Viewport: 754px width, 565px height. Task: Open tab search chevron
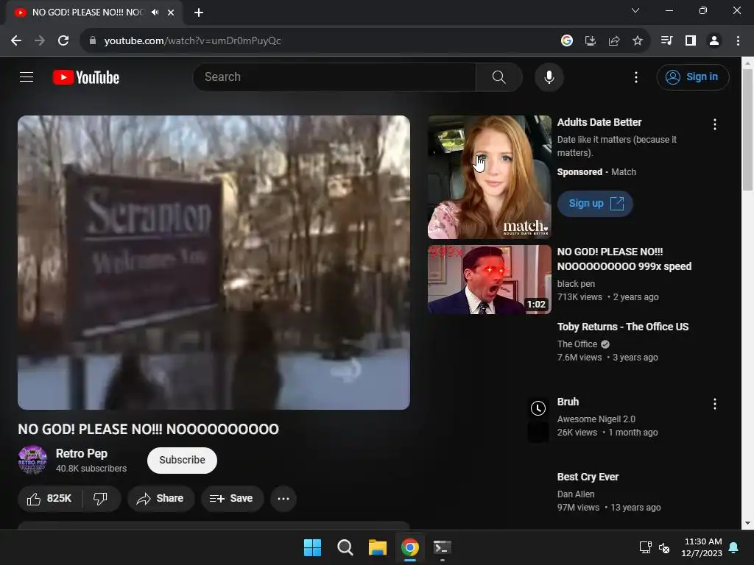[x=635, y=10]
